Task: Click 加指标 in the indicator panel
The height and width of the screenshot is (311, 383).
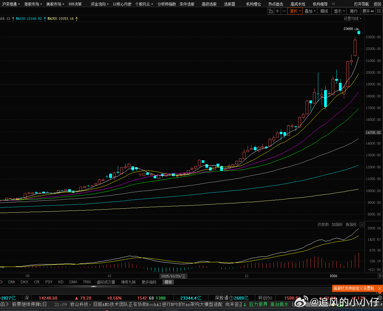Action: point(337,224)
